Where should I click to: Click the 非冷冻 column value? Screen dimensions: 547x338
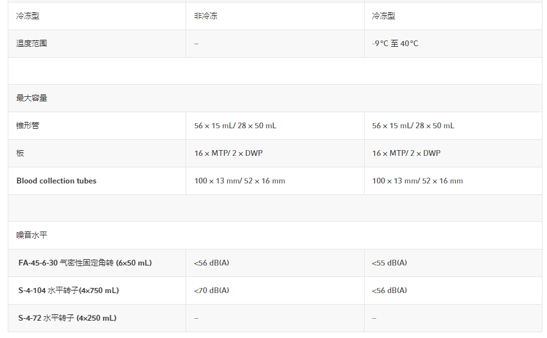205,16
